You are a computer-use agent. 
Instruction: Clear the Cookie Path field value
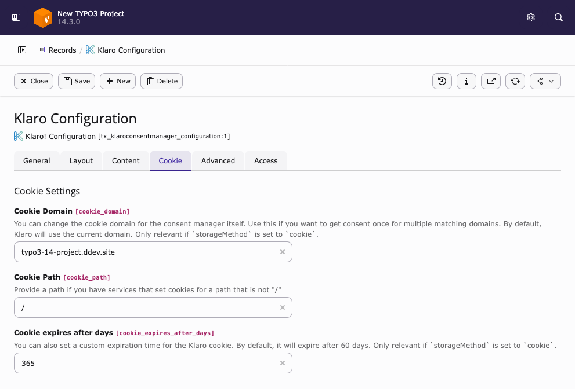[x=283, y=307]
